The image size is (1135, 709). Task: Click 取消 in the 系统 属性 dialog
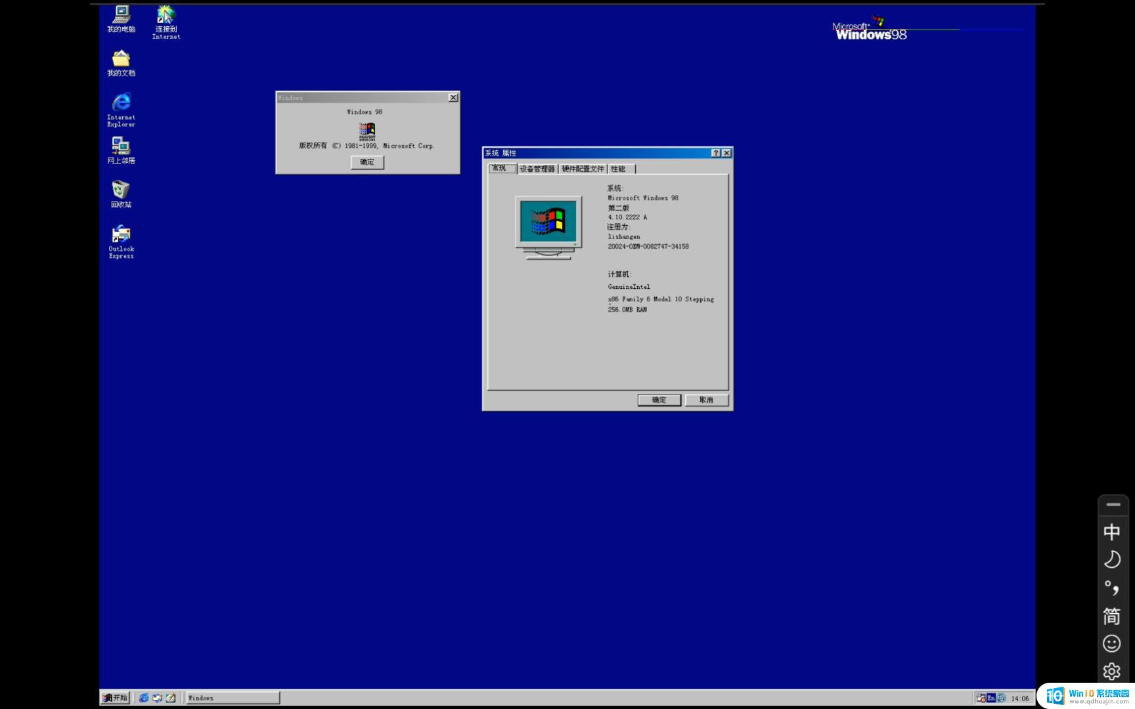tap(706, 400)
